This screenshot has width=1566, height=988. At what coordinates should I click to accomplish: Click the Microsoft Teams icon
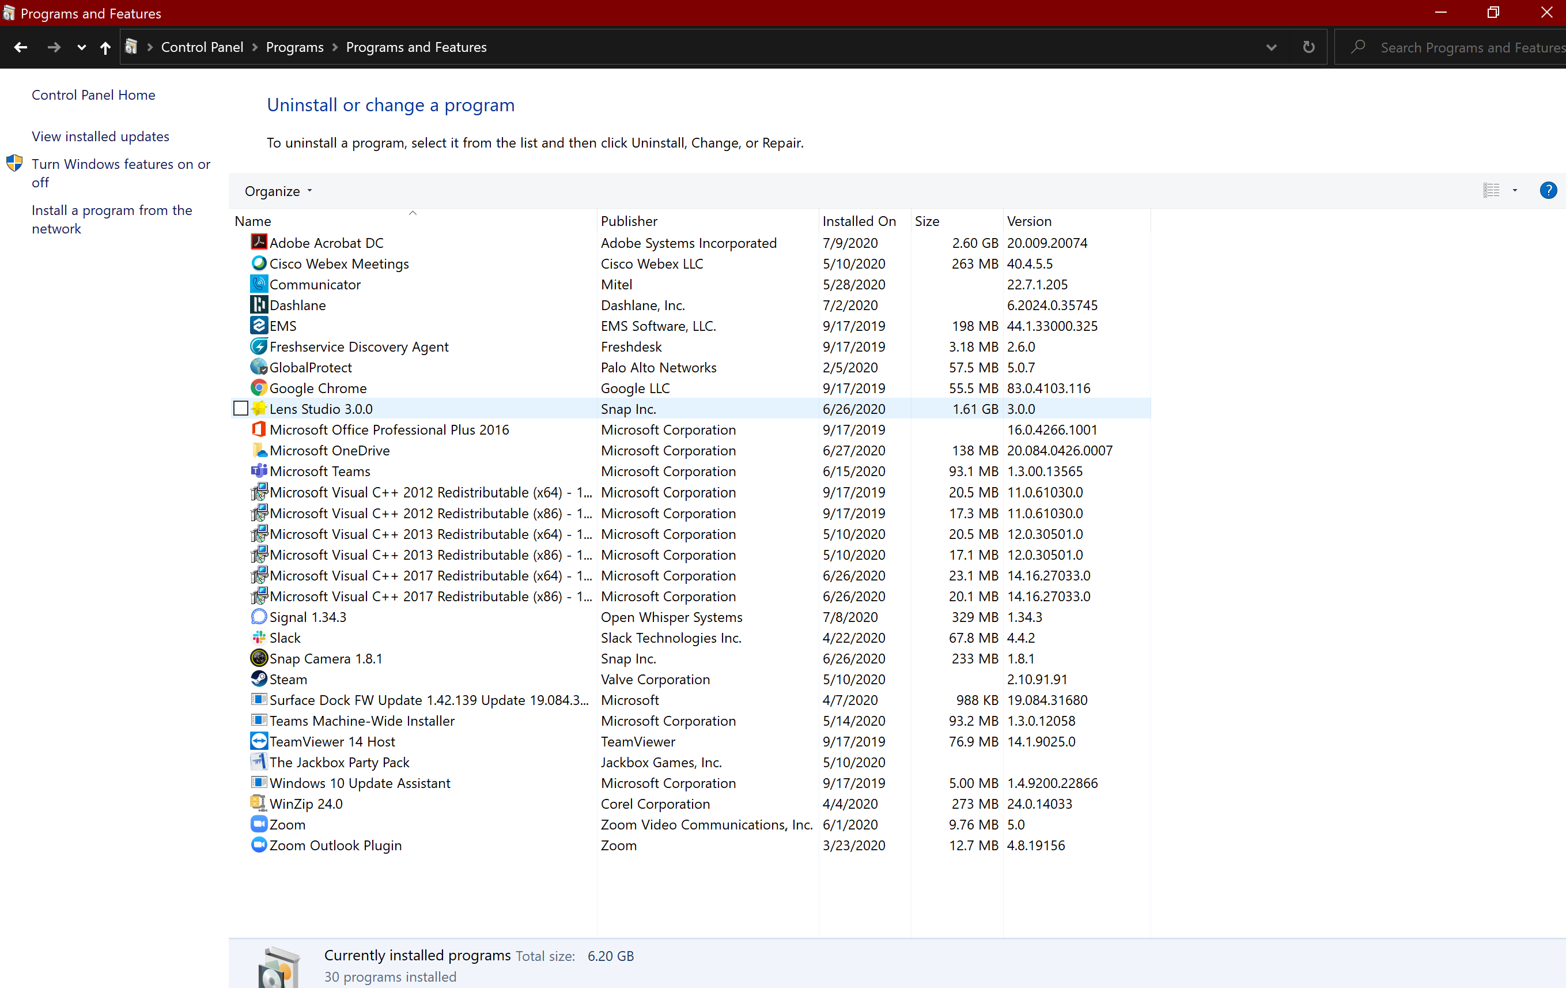tap(258, 470)
